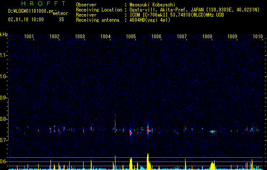Click the 1007 time axis marker
267x170 pixels.
pyautogui.click(x=182, y=36)
